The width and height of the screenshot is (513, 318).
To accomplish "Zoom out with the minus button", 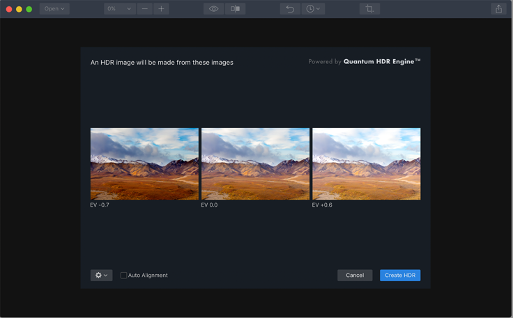I will pyautogui.click(x=144, y=9).
